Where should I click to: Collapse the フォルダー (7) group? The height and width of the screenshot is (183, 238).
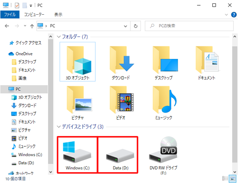(59, 37)
